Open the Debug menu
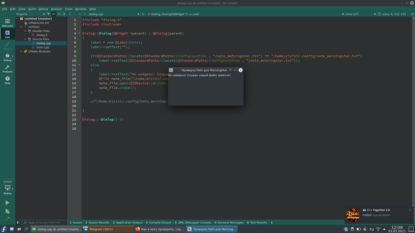415x233 pixels. pos(43,9)
